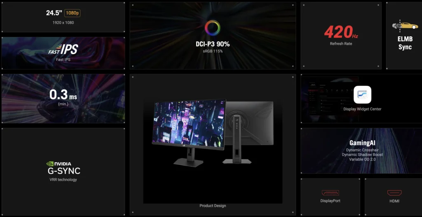Viewport: 422px width, 217px height.
Task: Click the 'HDMI' label
Action: click(394, 201)
